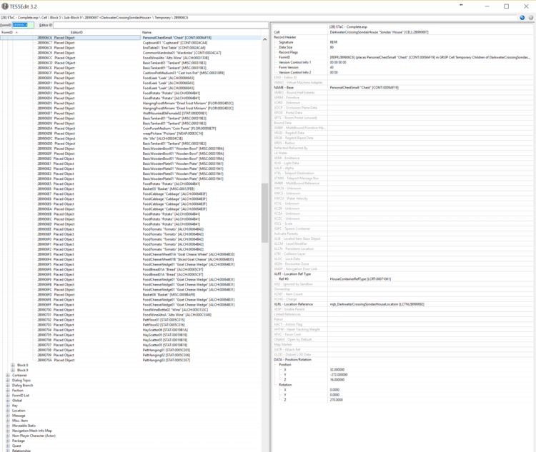536x452 pixels.
Task: Select the FoodWineAltoA "Alto Wine" row
Action: point(131,315)
